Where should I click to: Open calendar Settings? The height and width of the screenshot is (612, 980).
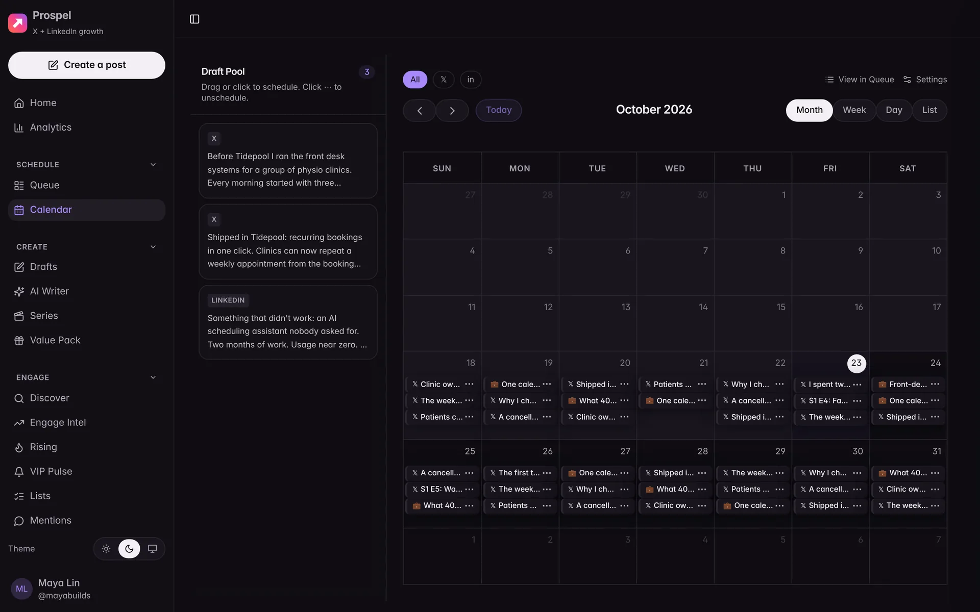coord(925,80)
